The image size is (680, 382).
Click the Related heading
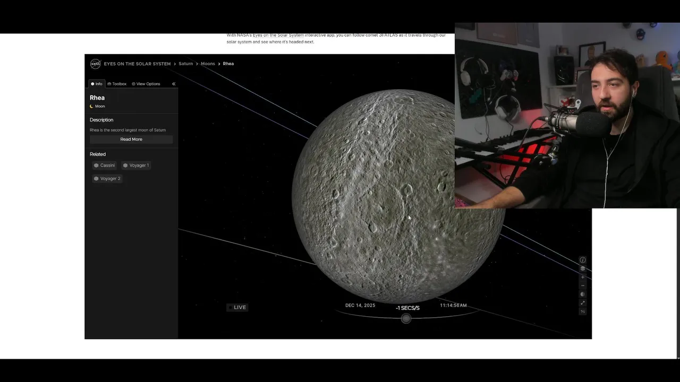[98, 154]
